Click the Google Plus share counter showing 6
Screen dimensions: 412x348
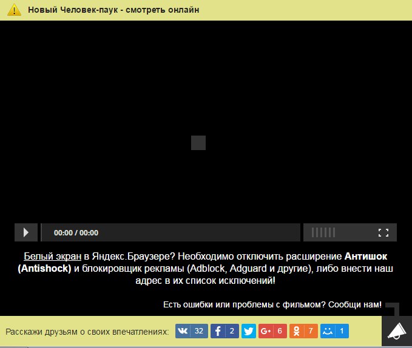tap(279, 331)
